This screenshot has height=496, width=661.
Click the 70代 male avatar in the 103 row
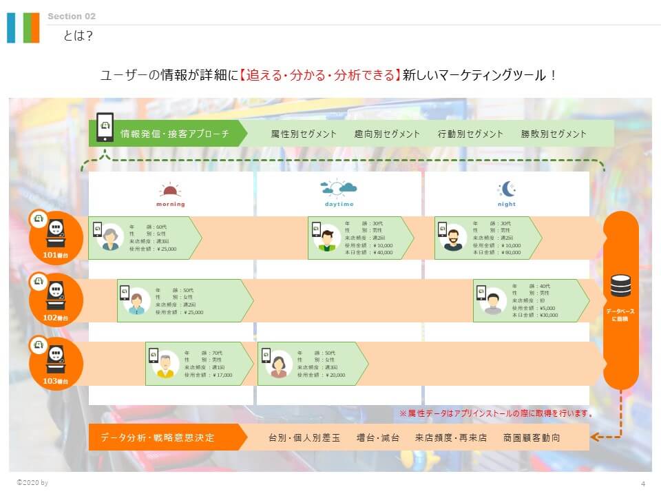[165, 366]
